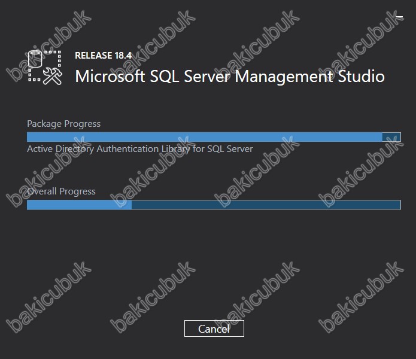
Task: Click the filled part of Package Progress bar
Action: pyautogui.click(x=205, y=137)
